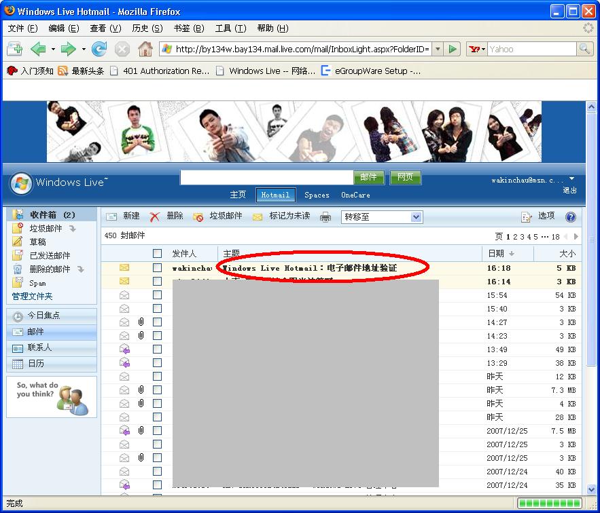
Task: Click the green Go arrow beside the URL
Action: 453,49
